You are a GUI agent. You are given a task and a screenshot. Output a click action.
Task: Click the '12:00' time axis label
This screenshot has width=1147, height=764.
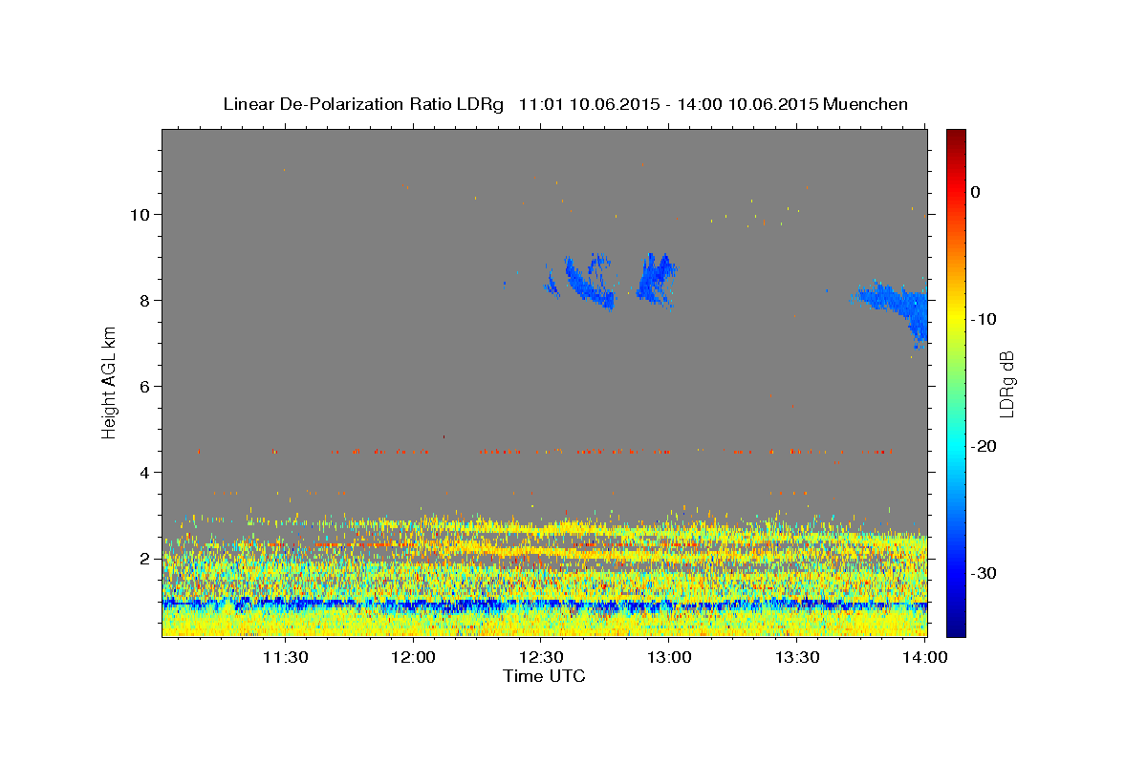point(413,657)
